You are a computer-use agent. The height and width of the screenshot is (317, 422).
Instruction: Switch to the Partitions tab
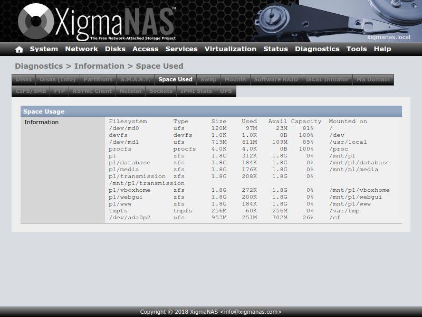coord(98,80)
